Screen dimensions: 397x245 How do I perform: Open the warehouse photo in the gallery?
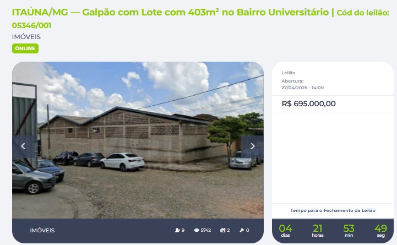[x=138, y=140]
